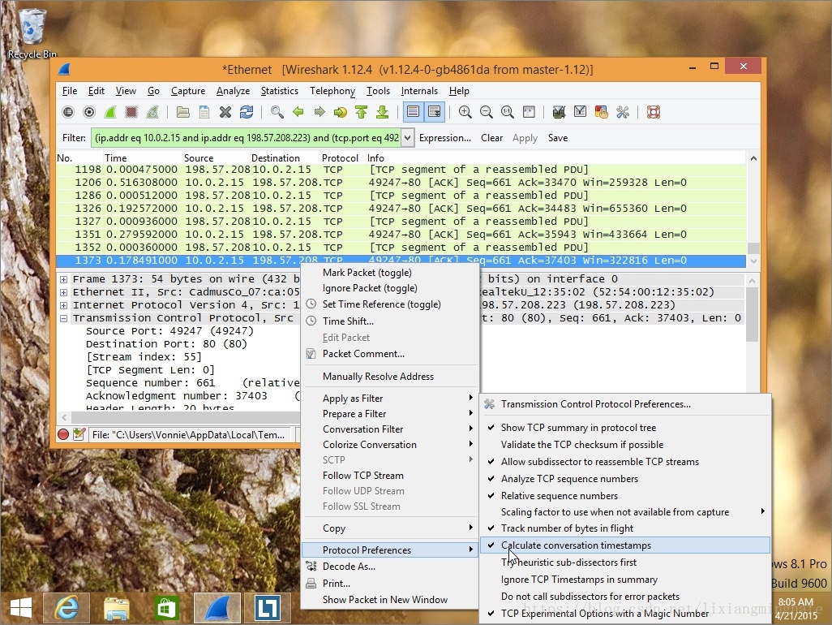This screenshot has height=625, width=832.
Task: Start a new live capture
Action: (x=110, y=112)
